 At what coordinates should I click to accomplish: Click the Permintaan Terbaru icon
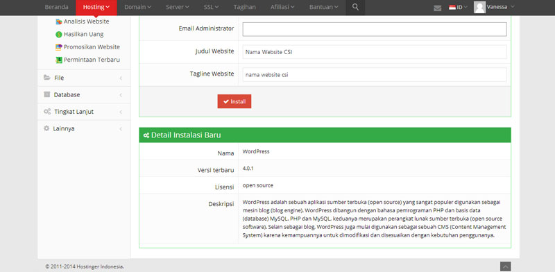[59, 60]
